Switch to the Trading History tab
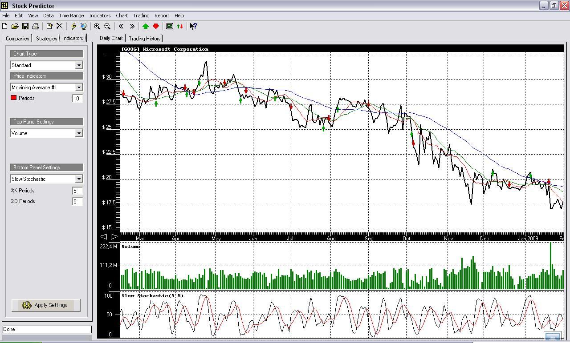Screen dimensions: 570x343 click(x=145, y=38)
